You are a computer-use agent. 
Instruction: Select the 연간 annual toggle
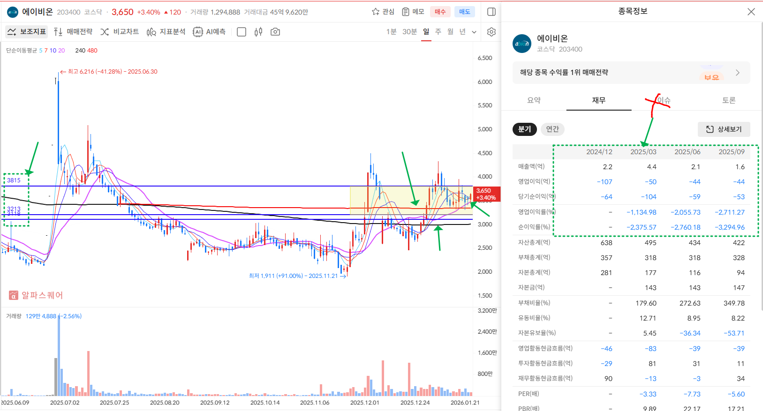pos(552,129)
